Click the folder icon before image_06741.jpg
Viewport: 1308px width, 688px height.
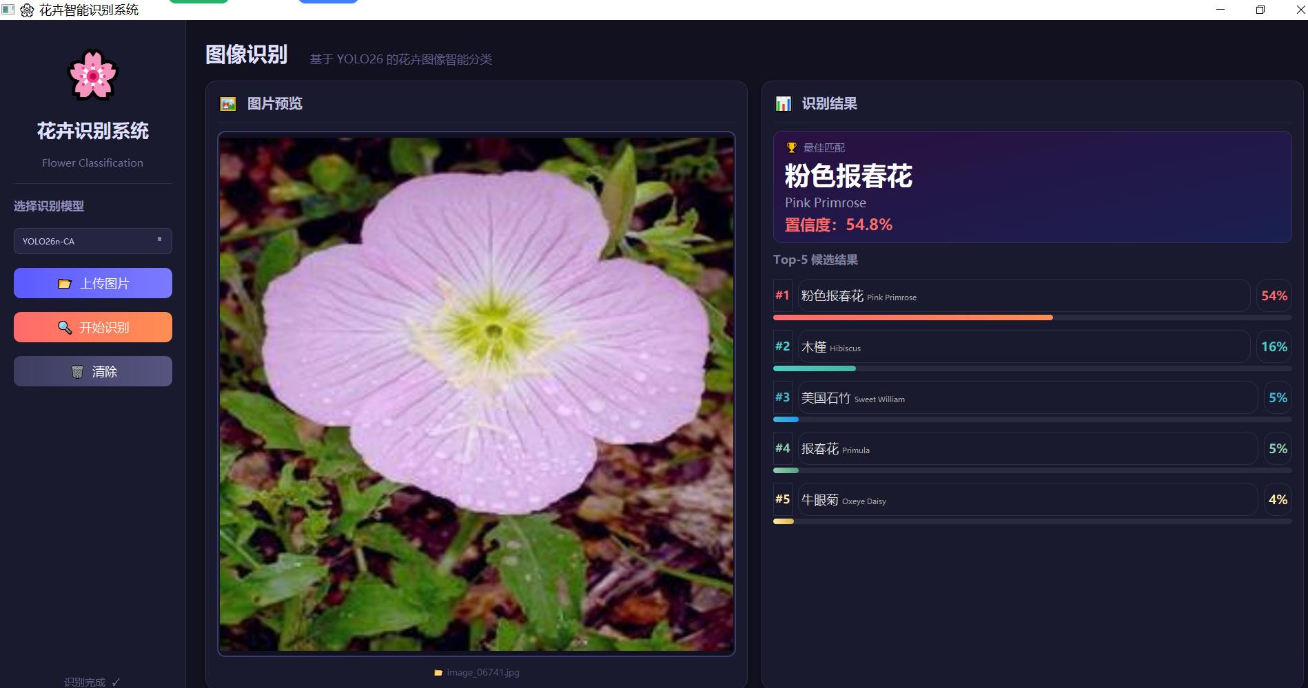pos(437,672)
